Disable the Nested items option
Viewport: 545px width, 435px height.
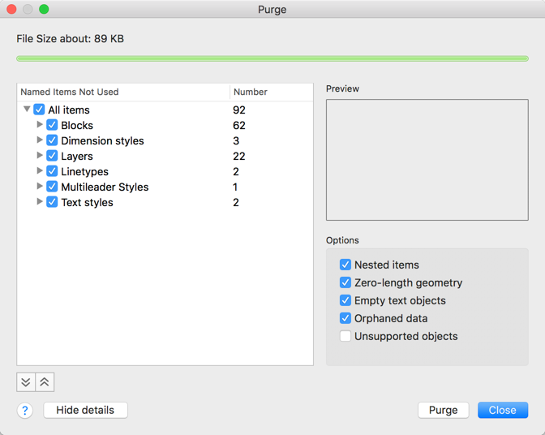(345, 265)
